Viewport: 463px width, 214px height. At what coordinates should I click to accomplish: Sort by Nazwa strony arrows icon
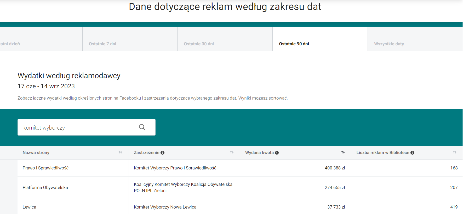click(120, 152)
